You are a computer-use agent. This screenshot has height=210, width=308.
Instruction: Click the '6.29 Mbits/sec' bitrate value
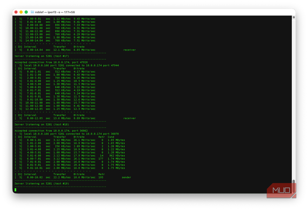[x=84, y=34]
